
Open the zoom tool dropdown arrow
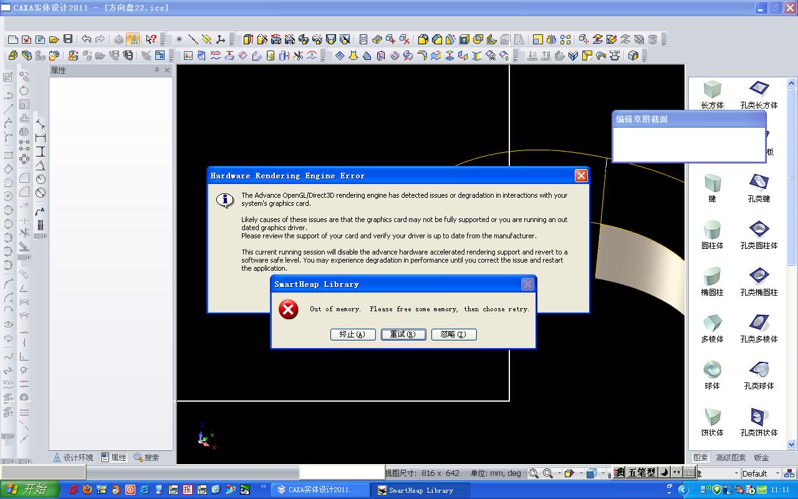click(559, 473)
